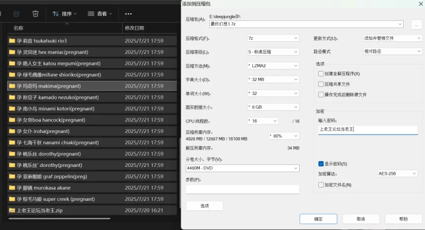Open 压缩方法 dropdown showing LZMA2

tap(273, 66)
